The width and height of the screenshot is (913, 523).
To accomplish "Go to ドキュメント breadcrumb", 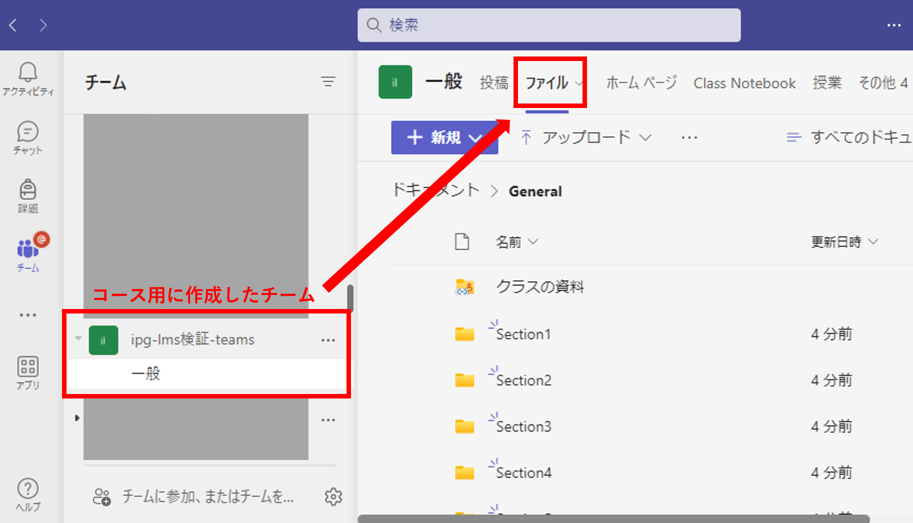I will [435, 190].
